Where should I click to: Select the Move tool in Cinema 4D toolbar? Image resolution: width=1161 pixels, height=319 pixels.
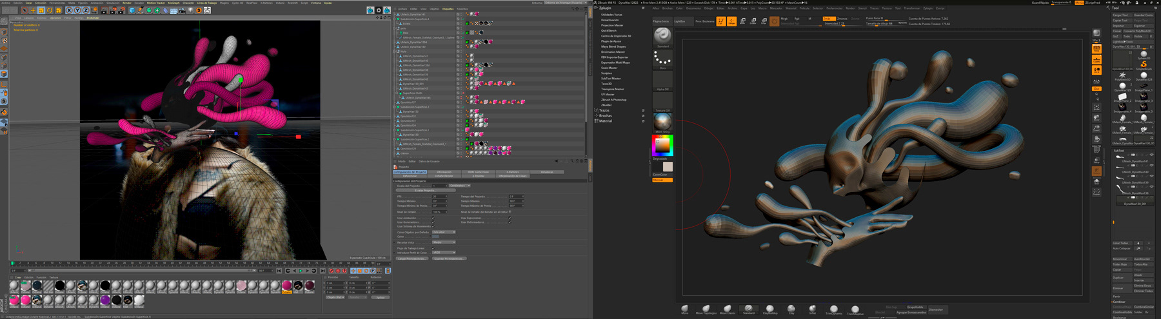pos(33,10)
